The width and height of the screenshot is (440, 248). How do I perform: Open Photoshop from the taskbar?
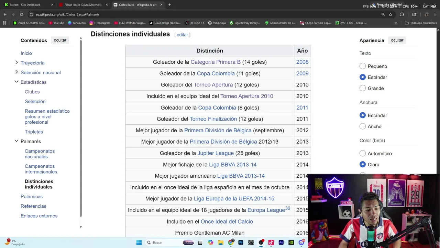pos(241,242)
